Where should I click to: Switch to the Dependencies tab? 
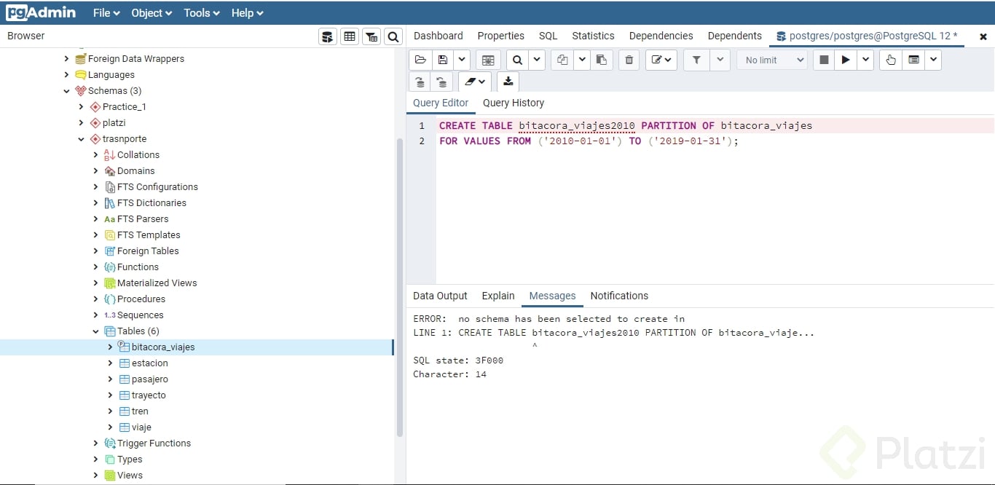coord(661,36)
